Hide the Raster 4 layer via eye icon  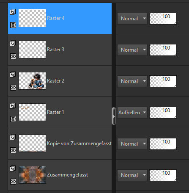[x=13, y=25]
